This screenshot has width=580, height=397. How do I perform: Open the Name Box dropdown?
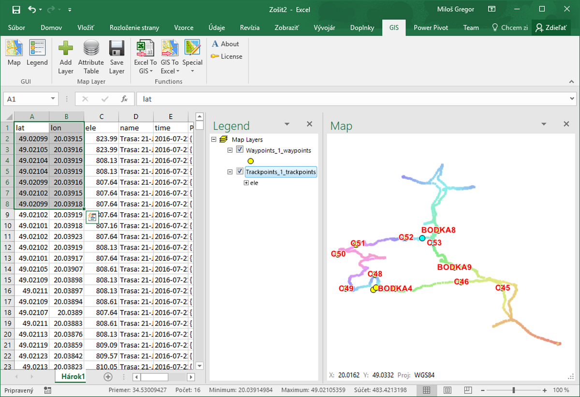tap(53, 99)
